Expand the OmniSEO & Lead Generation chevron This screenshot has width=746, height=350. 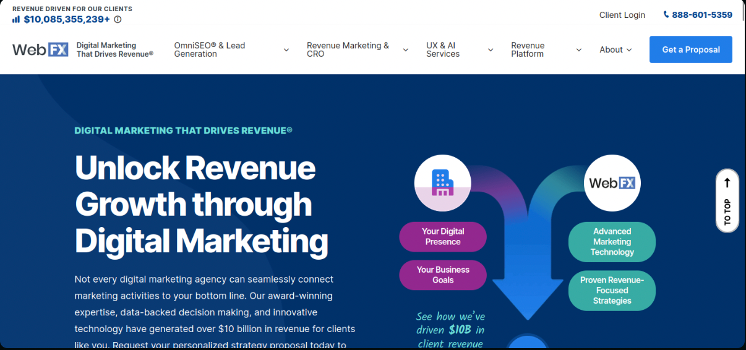(x=286, y=50)
